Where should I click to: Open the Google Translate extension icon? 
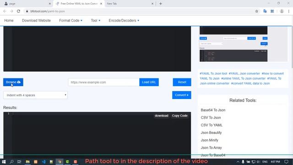(x=265, y=11)
